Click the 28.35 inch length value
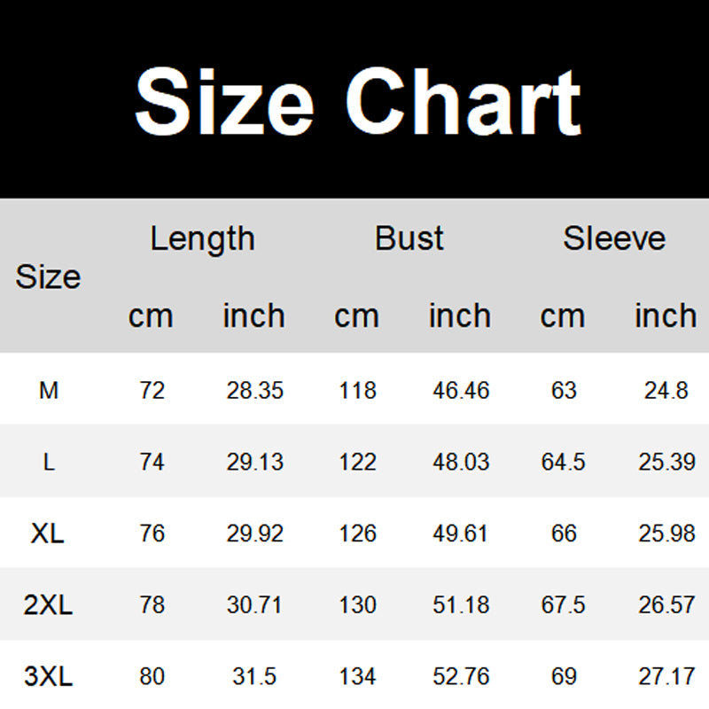This screenshot has width=709, height=709. (x=255, y=390)
